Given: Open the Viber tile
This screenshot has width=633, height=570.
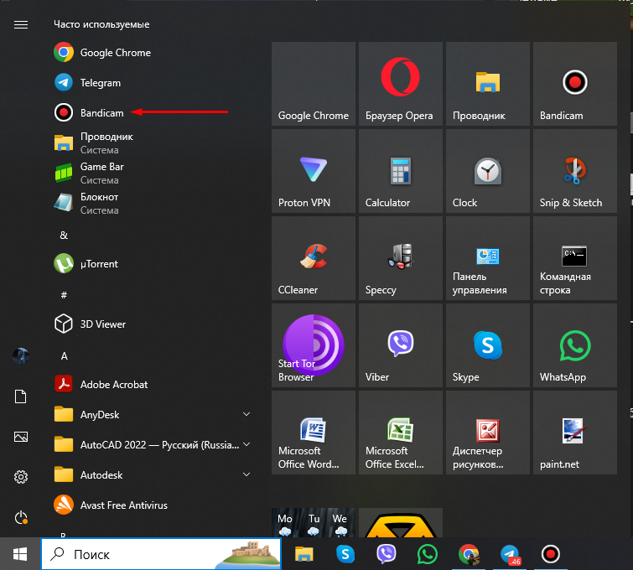Looking at the screenshot, I should pyautogui.click(x=401, y=345).
